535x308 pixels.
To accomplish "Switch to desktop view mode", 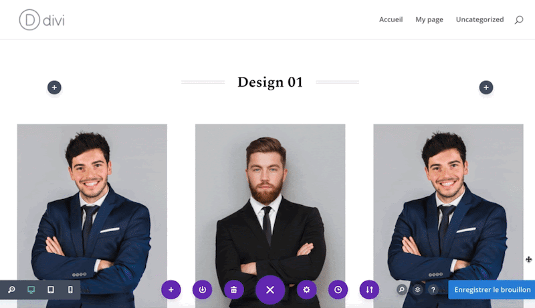I will [31, 289].
